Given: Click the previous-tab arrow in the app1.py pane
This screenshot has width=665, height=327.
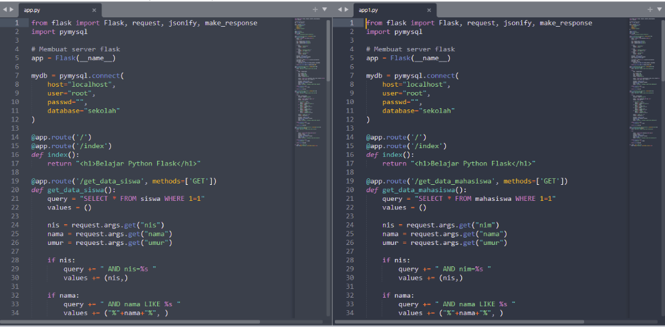Looking at the screenshot, I should click(x=340, y=9).
